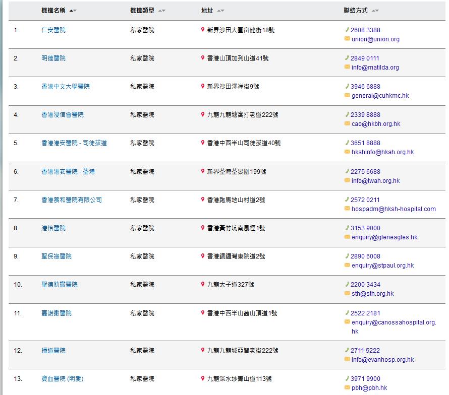Call phone number 2572 0211
The image size is (449, 395).
(x=365, y=200)
